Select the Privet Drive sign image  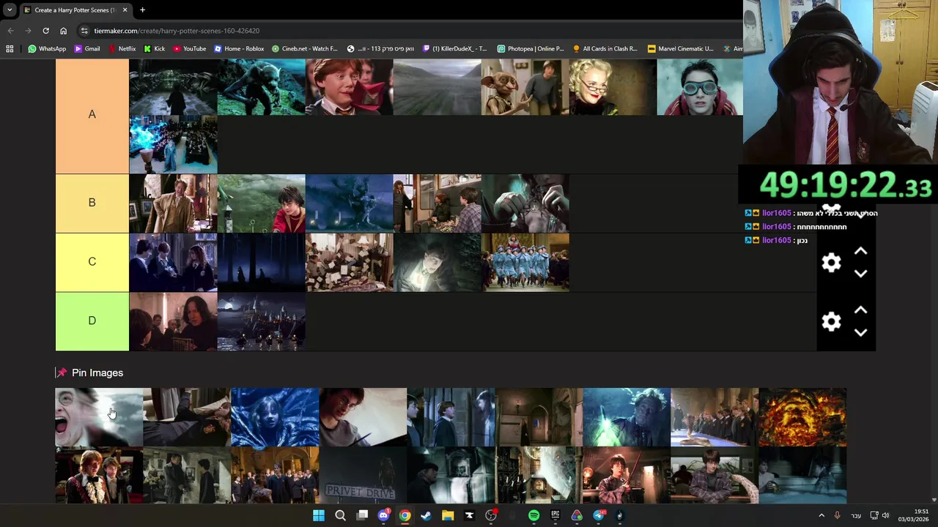tap(363, 475)
